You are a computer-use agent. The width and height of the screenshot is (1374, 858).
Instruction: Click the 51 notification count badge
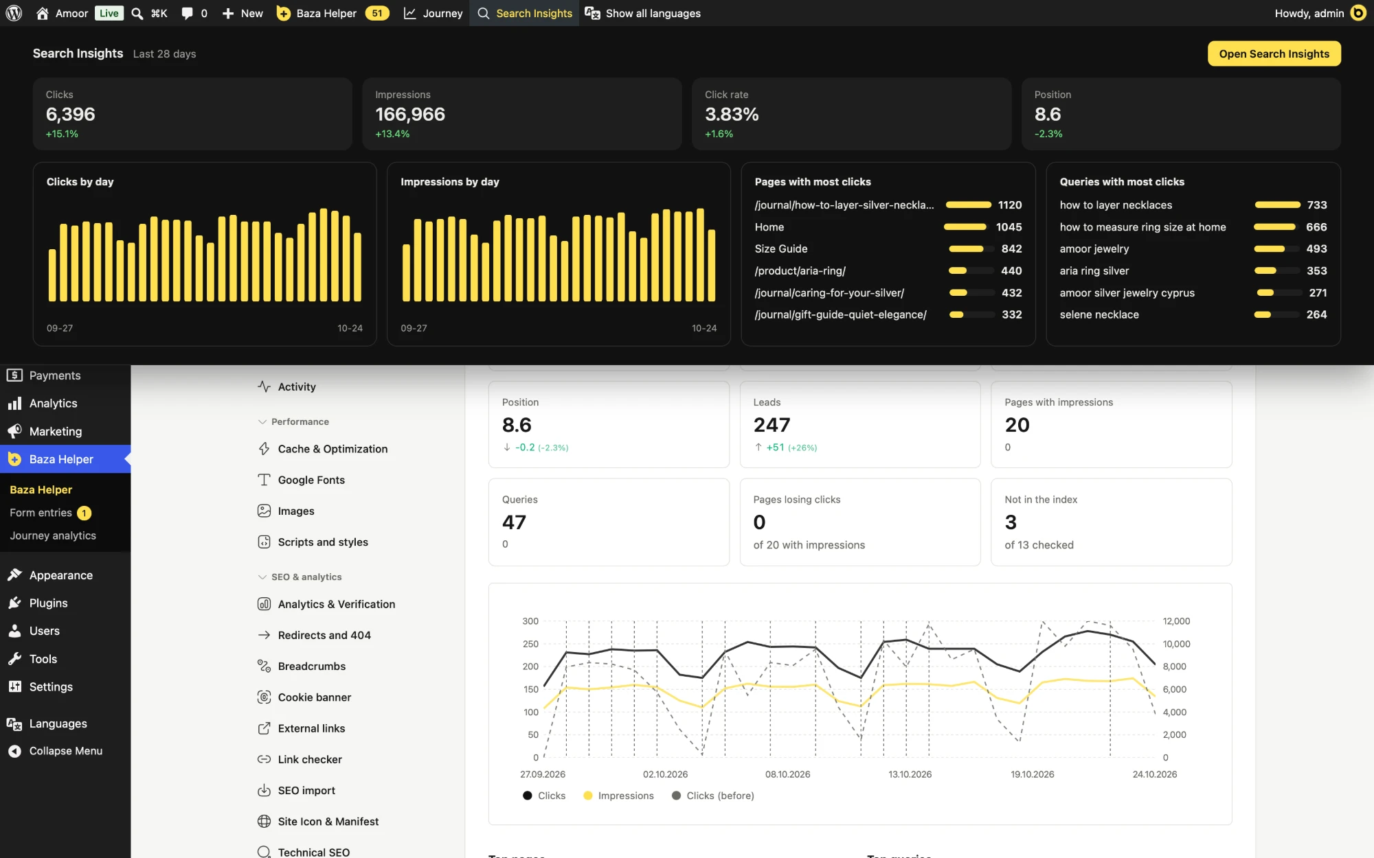(x=377, y=13)
